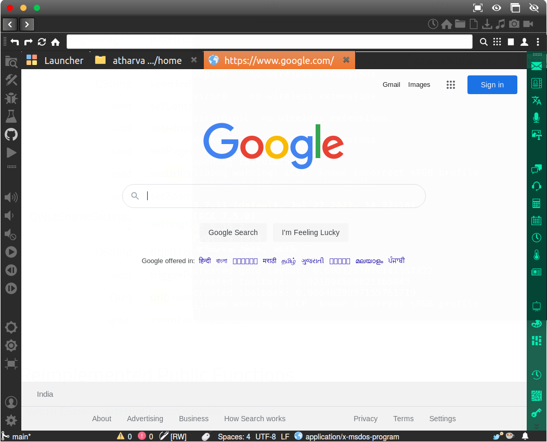
Task: Switch to the atharva .../home tab
Action: pos(147,60)
